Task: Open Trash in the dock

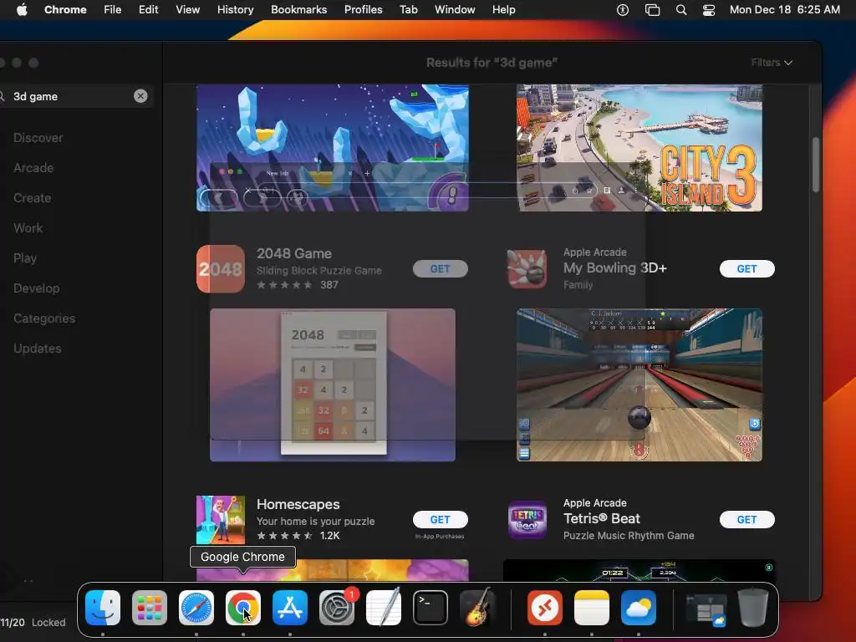Action: [x=753, y=608]
